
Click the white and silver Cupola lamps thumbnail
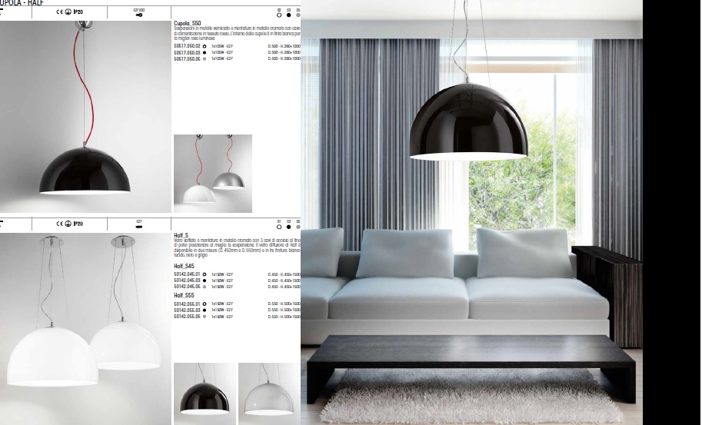[213, 174]
